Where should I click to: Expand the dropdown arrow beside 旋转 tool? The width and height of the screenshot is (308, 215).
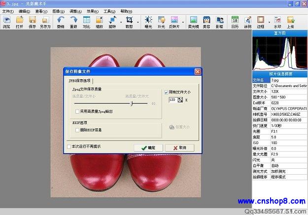pyautogui.click(x=121, y=22)
